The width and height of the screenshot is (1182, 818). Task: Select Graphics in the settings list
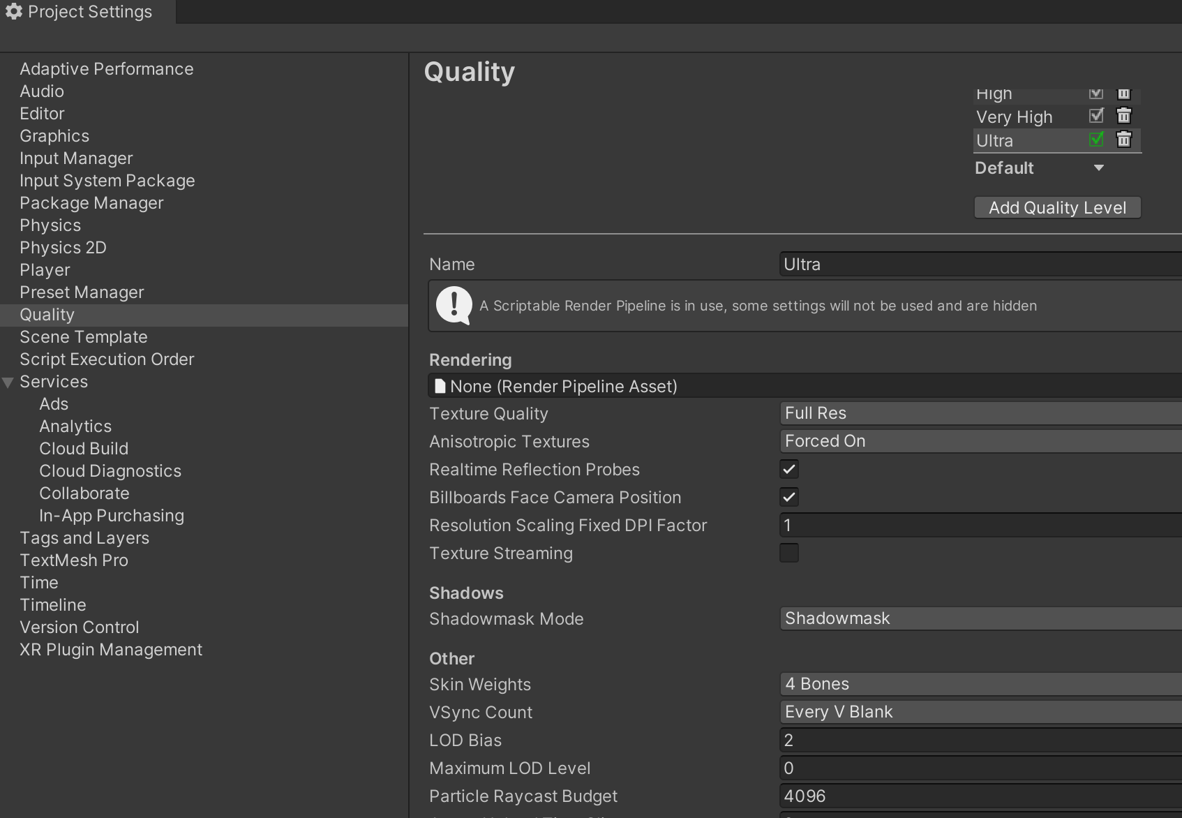tap(54, 136)
